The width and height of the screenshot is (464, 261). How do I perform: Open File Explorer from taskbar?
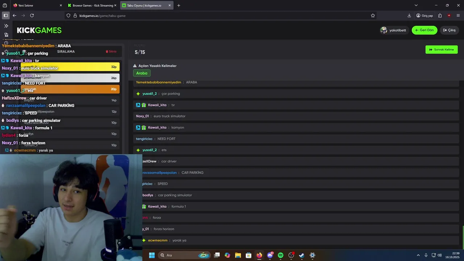[238, 255]
